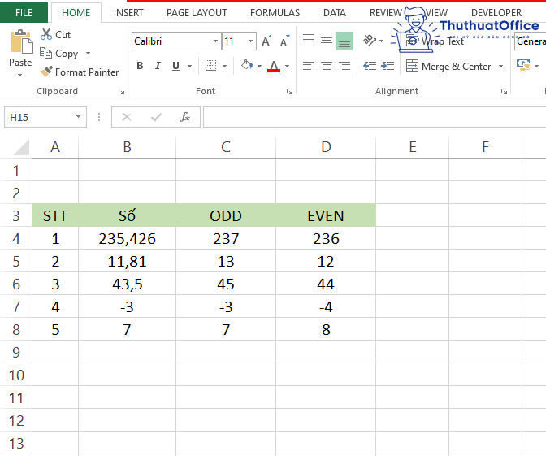Click the Enter checkmark in the formula bar
546x456 pixels.
tap(156, 117)
